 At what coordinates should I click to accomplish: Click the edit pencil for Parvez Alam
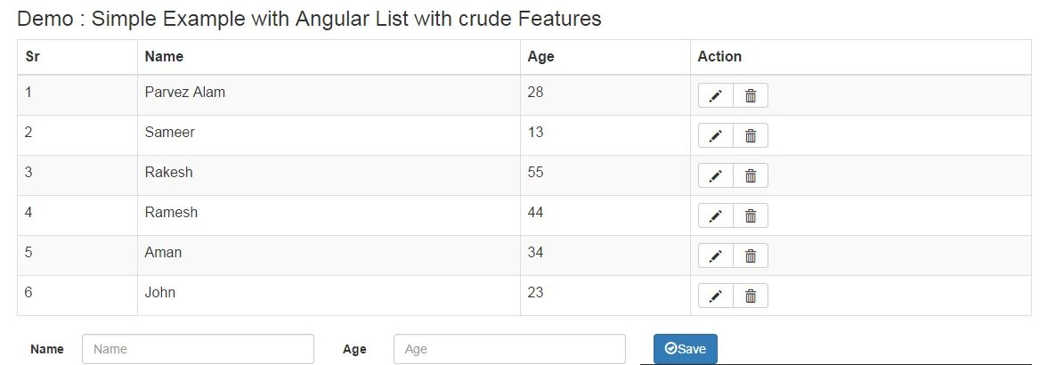tap(715, 96)
